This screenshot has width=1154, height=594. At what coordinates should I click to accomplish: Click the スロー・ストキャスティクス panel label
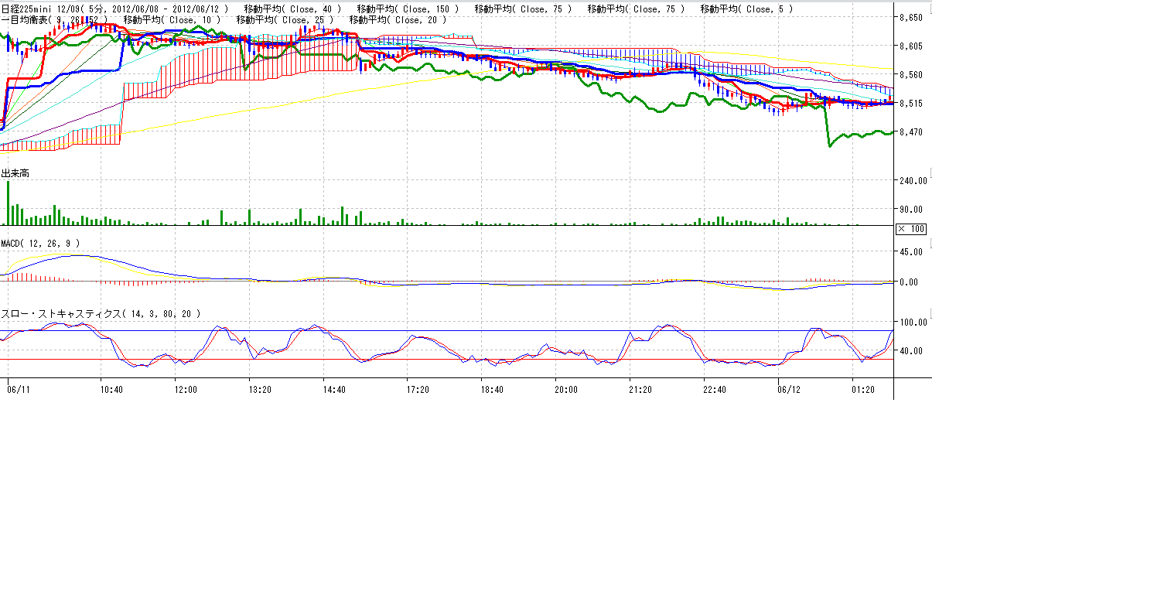pos(101,313)
